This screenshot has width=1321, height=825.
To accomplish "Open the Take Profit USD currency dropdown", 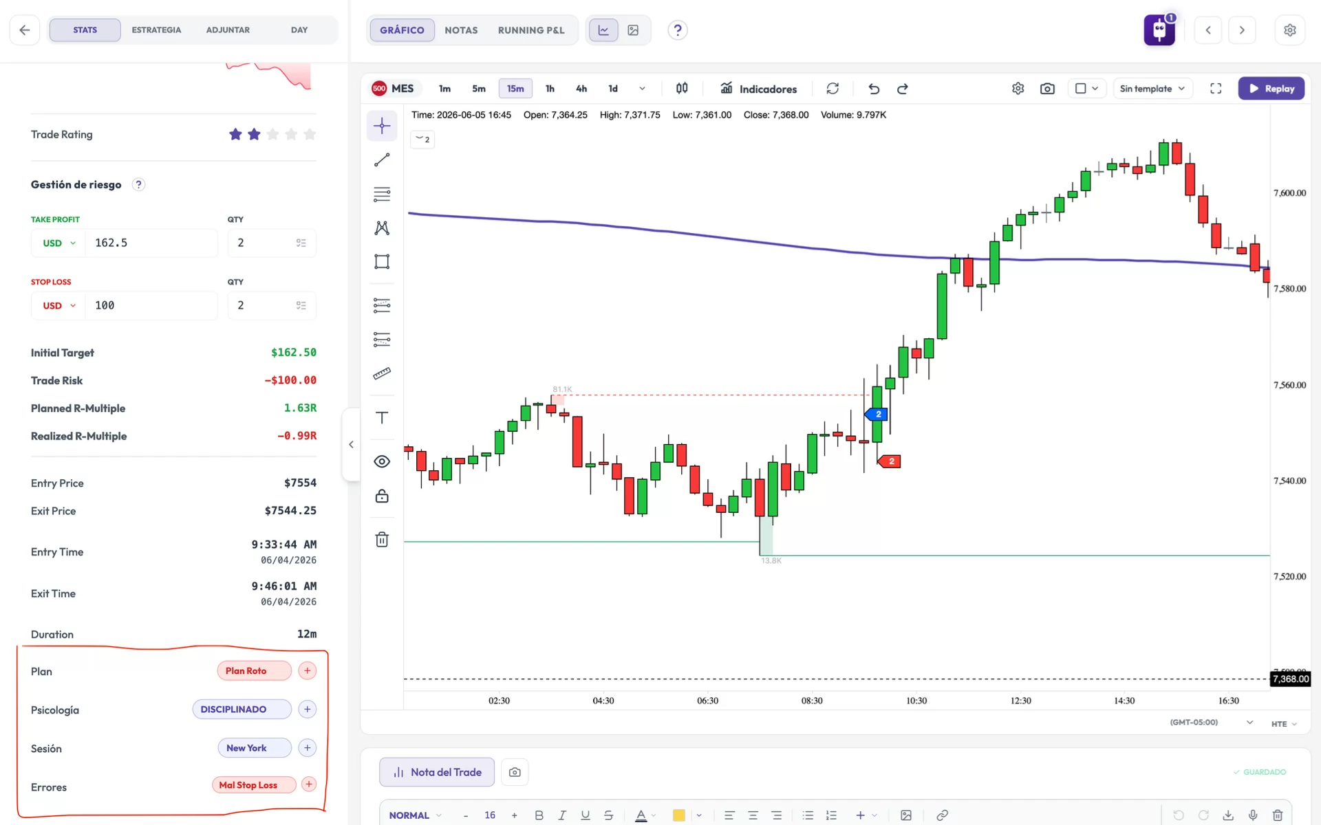I will click(x=58, y=243).
